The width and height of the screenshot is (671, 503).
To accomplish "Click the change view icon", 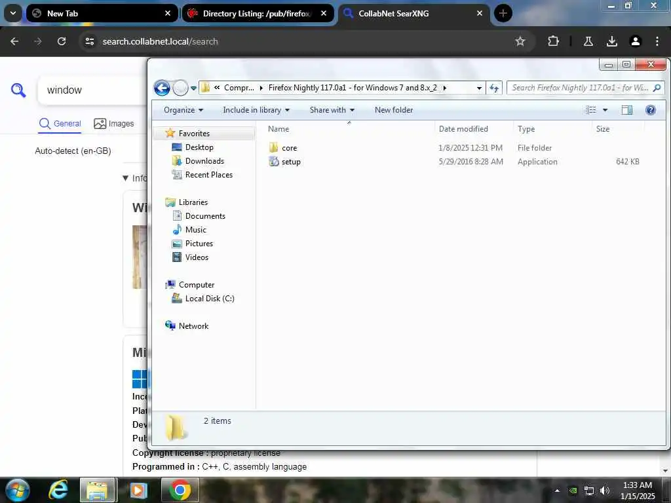I will click(591, 110).
